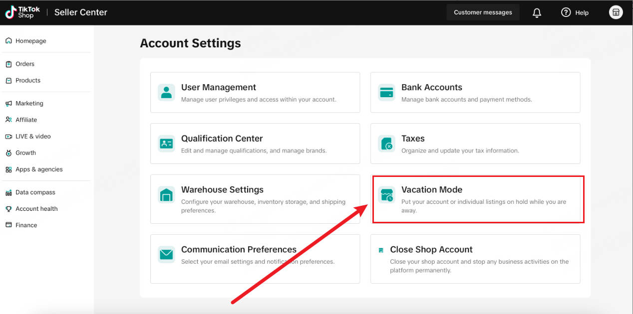Screen dimensions: 633x314
Task: Click the notification bell icon
Action: 537,13
